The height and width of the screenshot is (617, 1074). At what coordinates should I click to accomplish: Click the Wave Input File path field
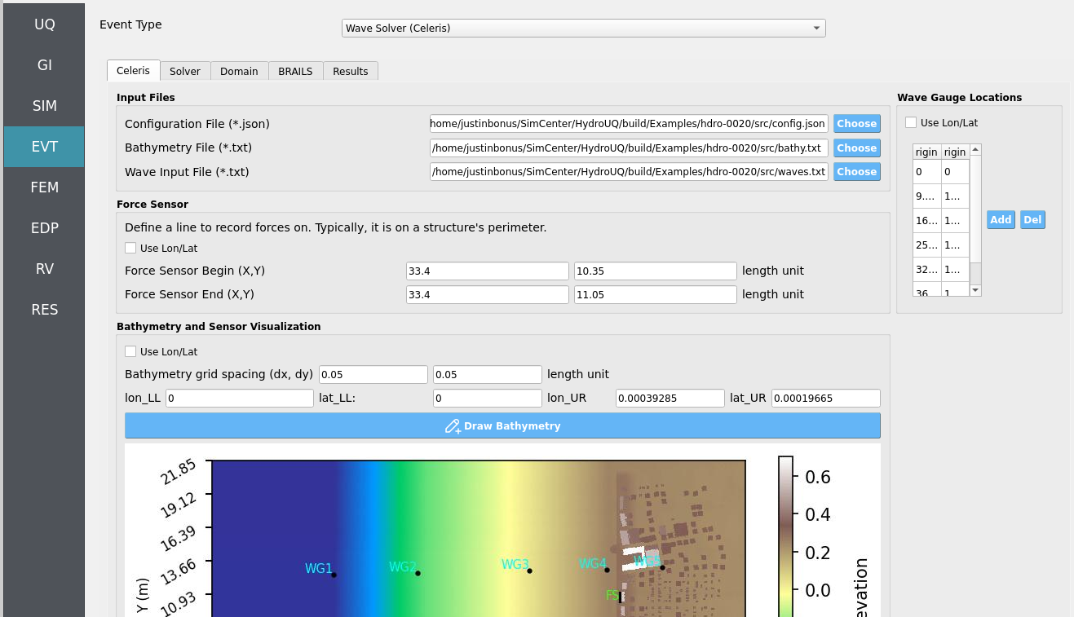pyautogui.click(x=629, y=171)
